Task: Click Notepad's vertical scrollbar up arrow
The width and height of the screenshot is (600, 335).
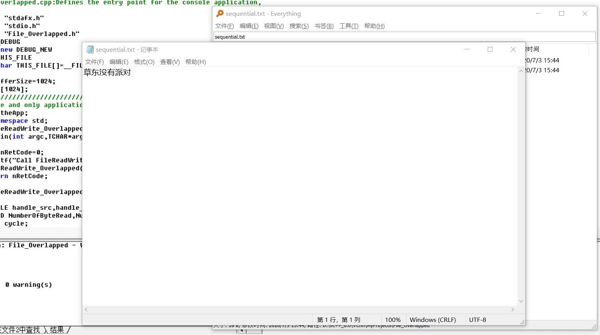Action: tap(521, 71)
